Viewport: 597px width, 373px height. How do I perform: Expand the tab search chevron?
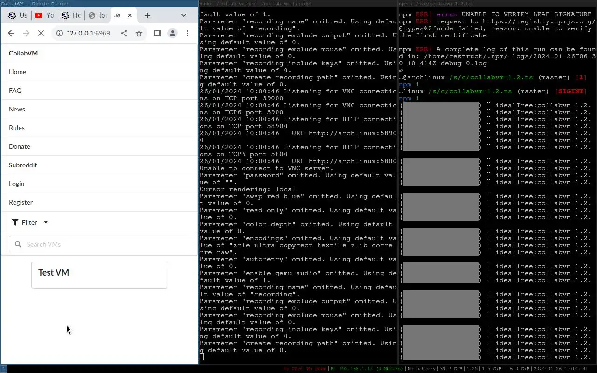184,15
